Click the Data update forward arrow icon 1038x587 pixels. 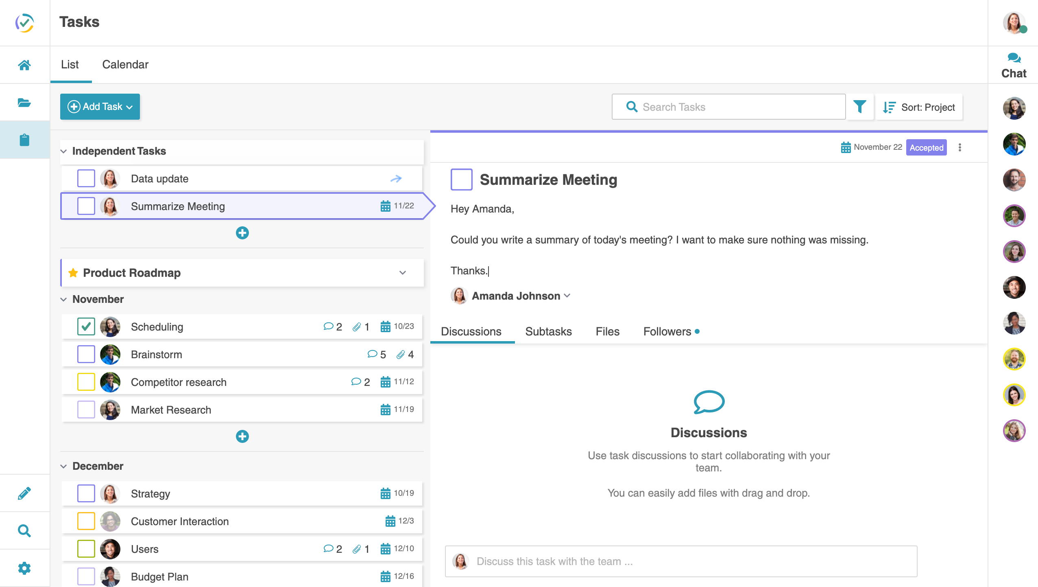click(x=396, y=179)
